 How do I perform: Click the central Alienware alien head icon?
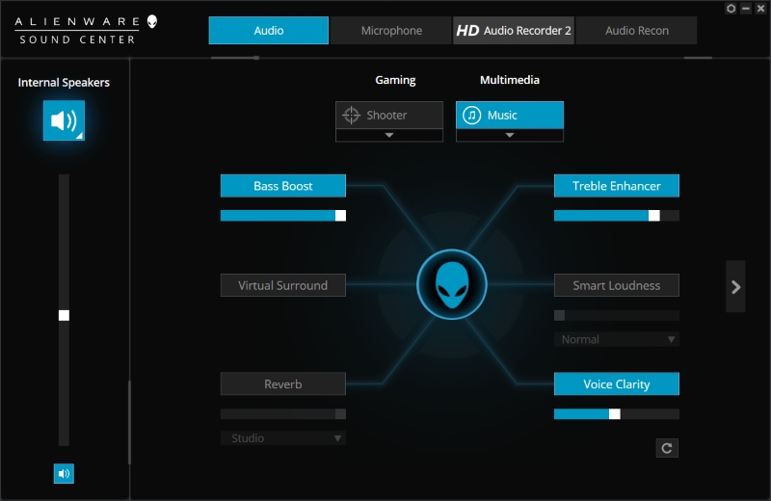(x=450, y=286)
